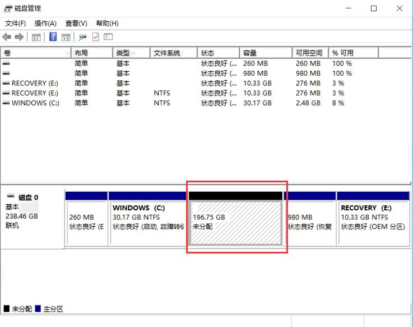Open Help via the blue question-mark icon
This screenshot has width=413, height=327.
pyautogui.click(x=53, y=36)
